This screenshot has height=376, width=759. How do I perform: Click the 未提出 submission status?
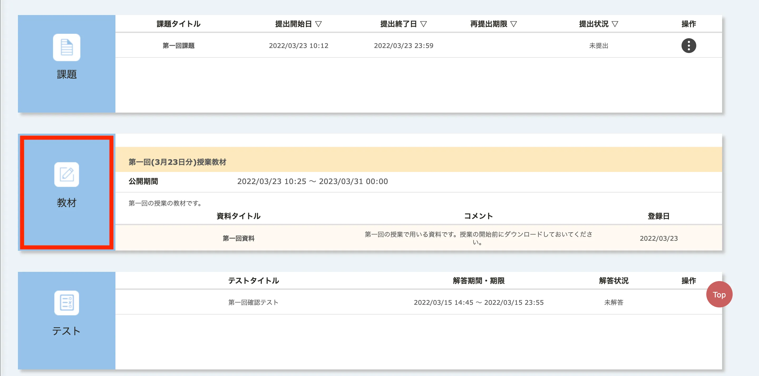[599, 46]
